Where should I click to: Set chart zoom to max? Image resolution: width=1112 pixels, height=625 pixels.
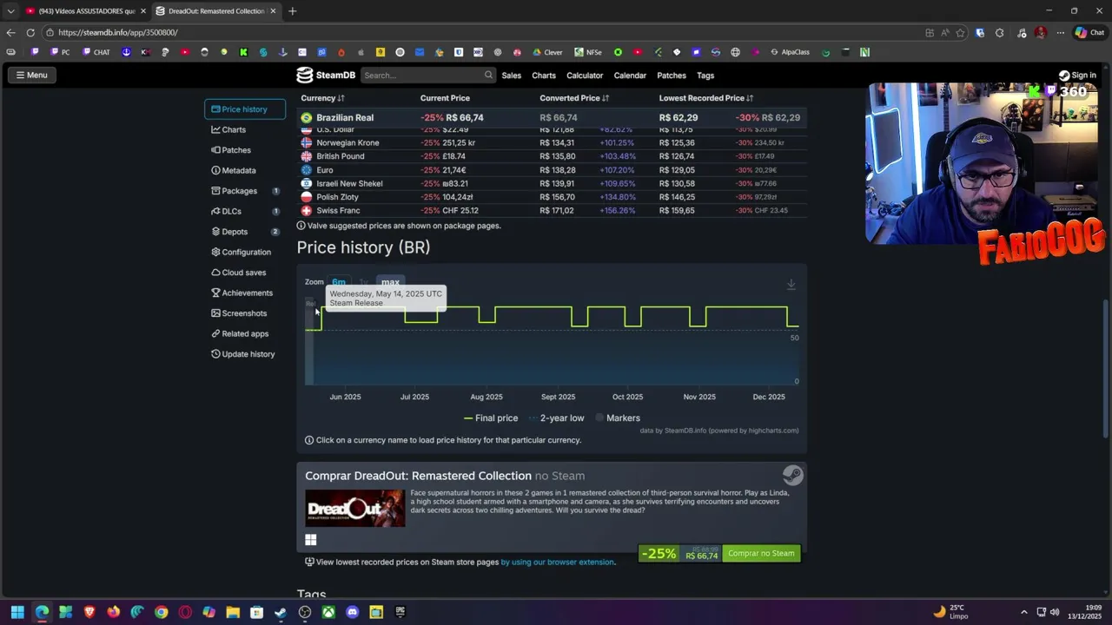390,282
